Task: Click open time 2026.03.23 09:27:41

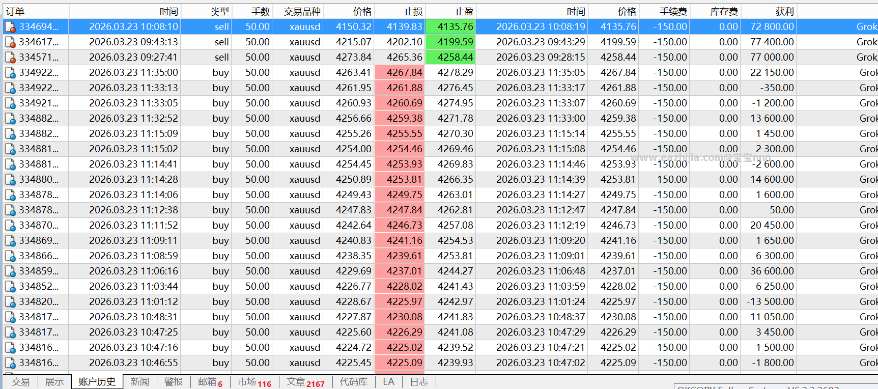Action: tap(133, 57)
